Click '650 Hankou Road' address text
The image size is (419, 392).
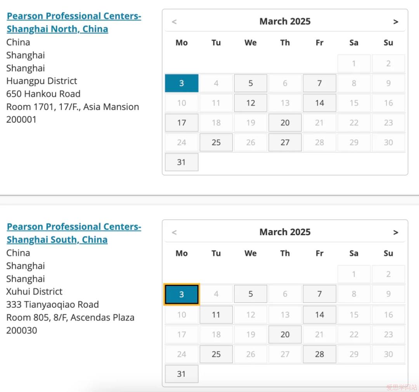click(x=43, y=94)
